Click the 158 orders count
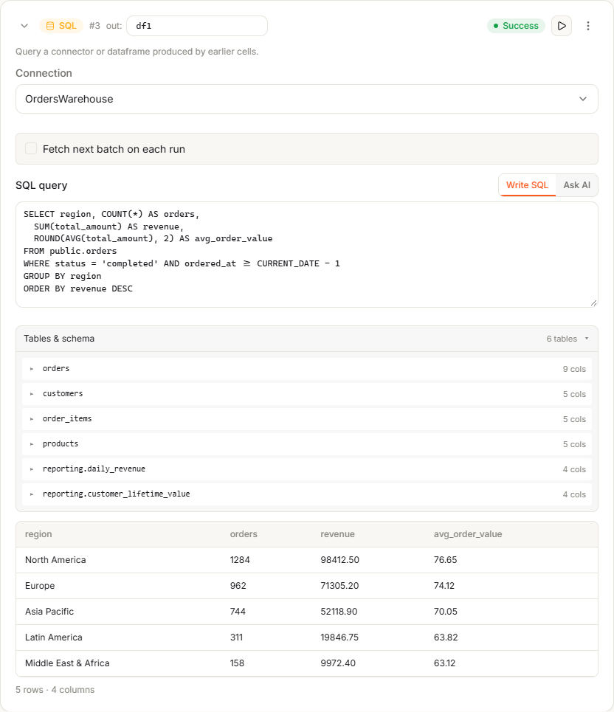 [x=237, y=663]
